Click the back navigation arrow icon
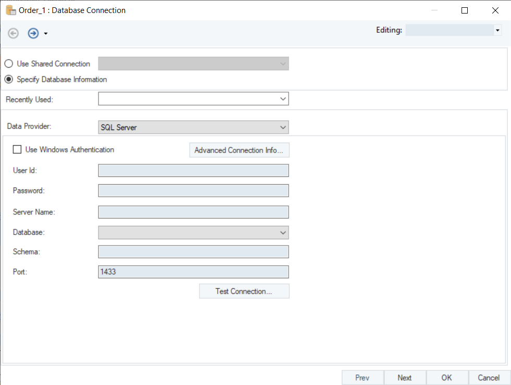511x385 pixels. (x=14, y=33)
